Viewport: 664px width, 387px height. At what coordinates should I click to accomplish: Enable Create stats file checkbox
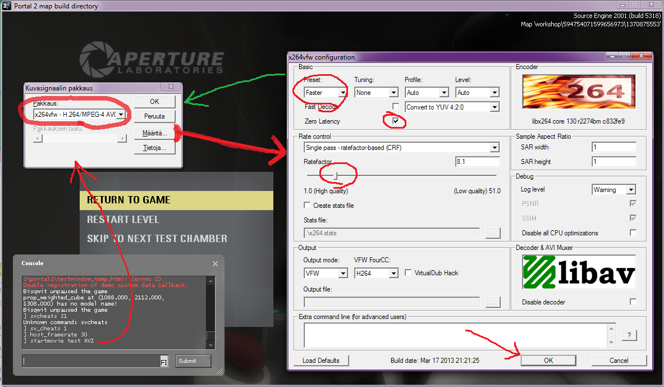click(x=307, y=205)
